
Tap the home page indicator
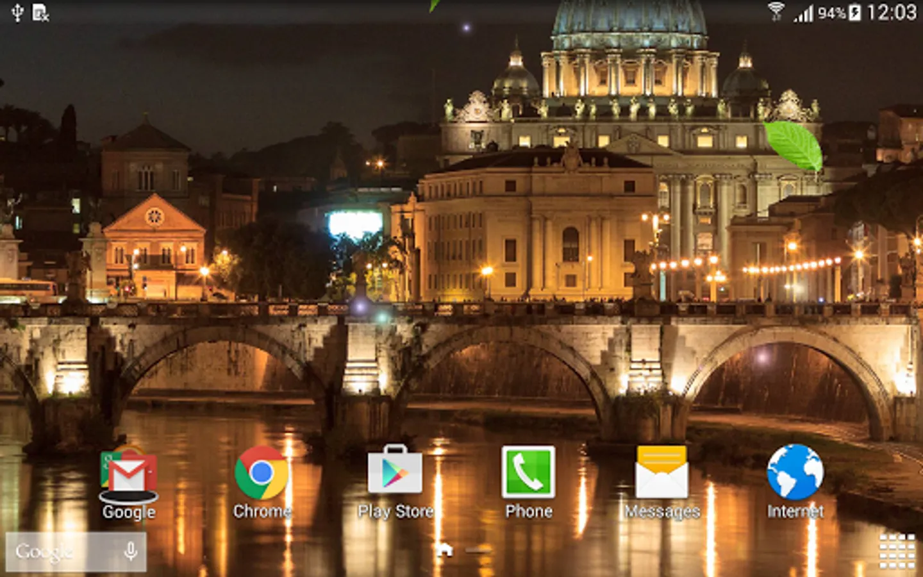point(445,549)
